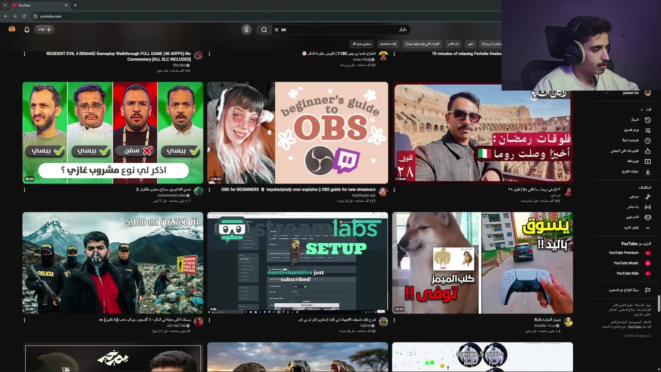Open Live (بث مباشر) under Explore
The image size is (661, 372).
pyautogui.click(x=638, y=207)
